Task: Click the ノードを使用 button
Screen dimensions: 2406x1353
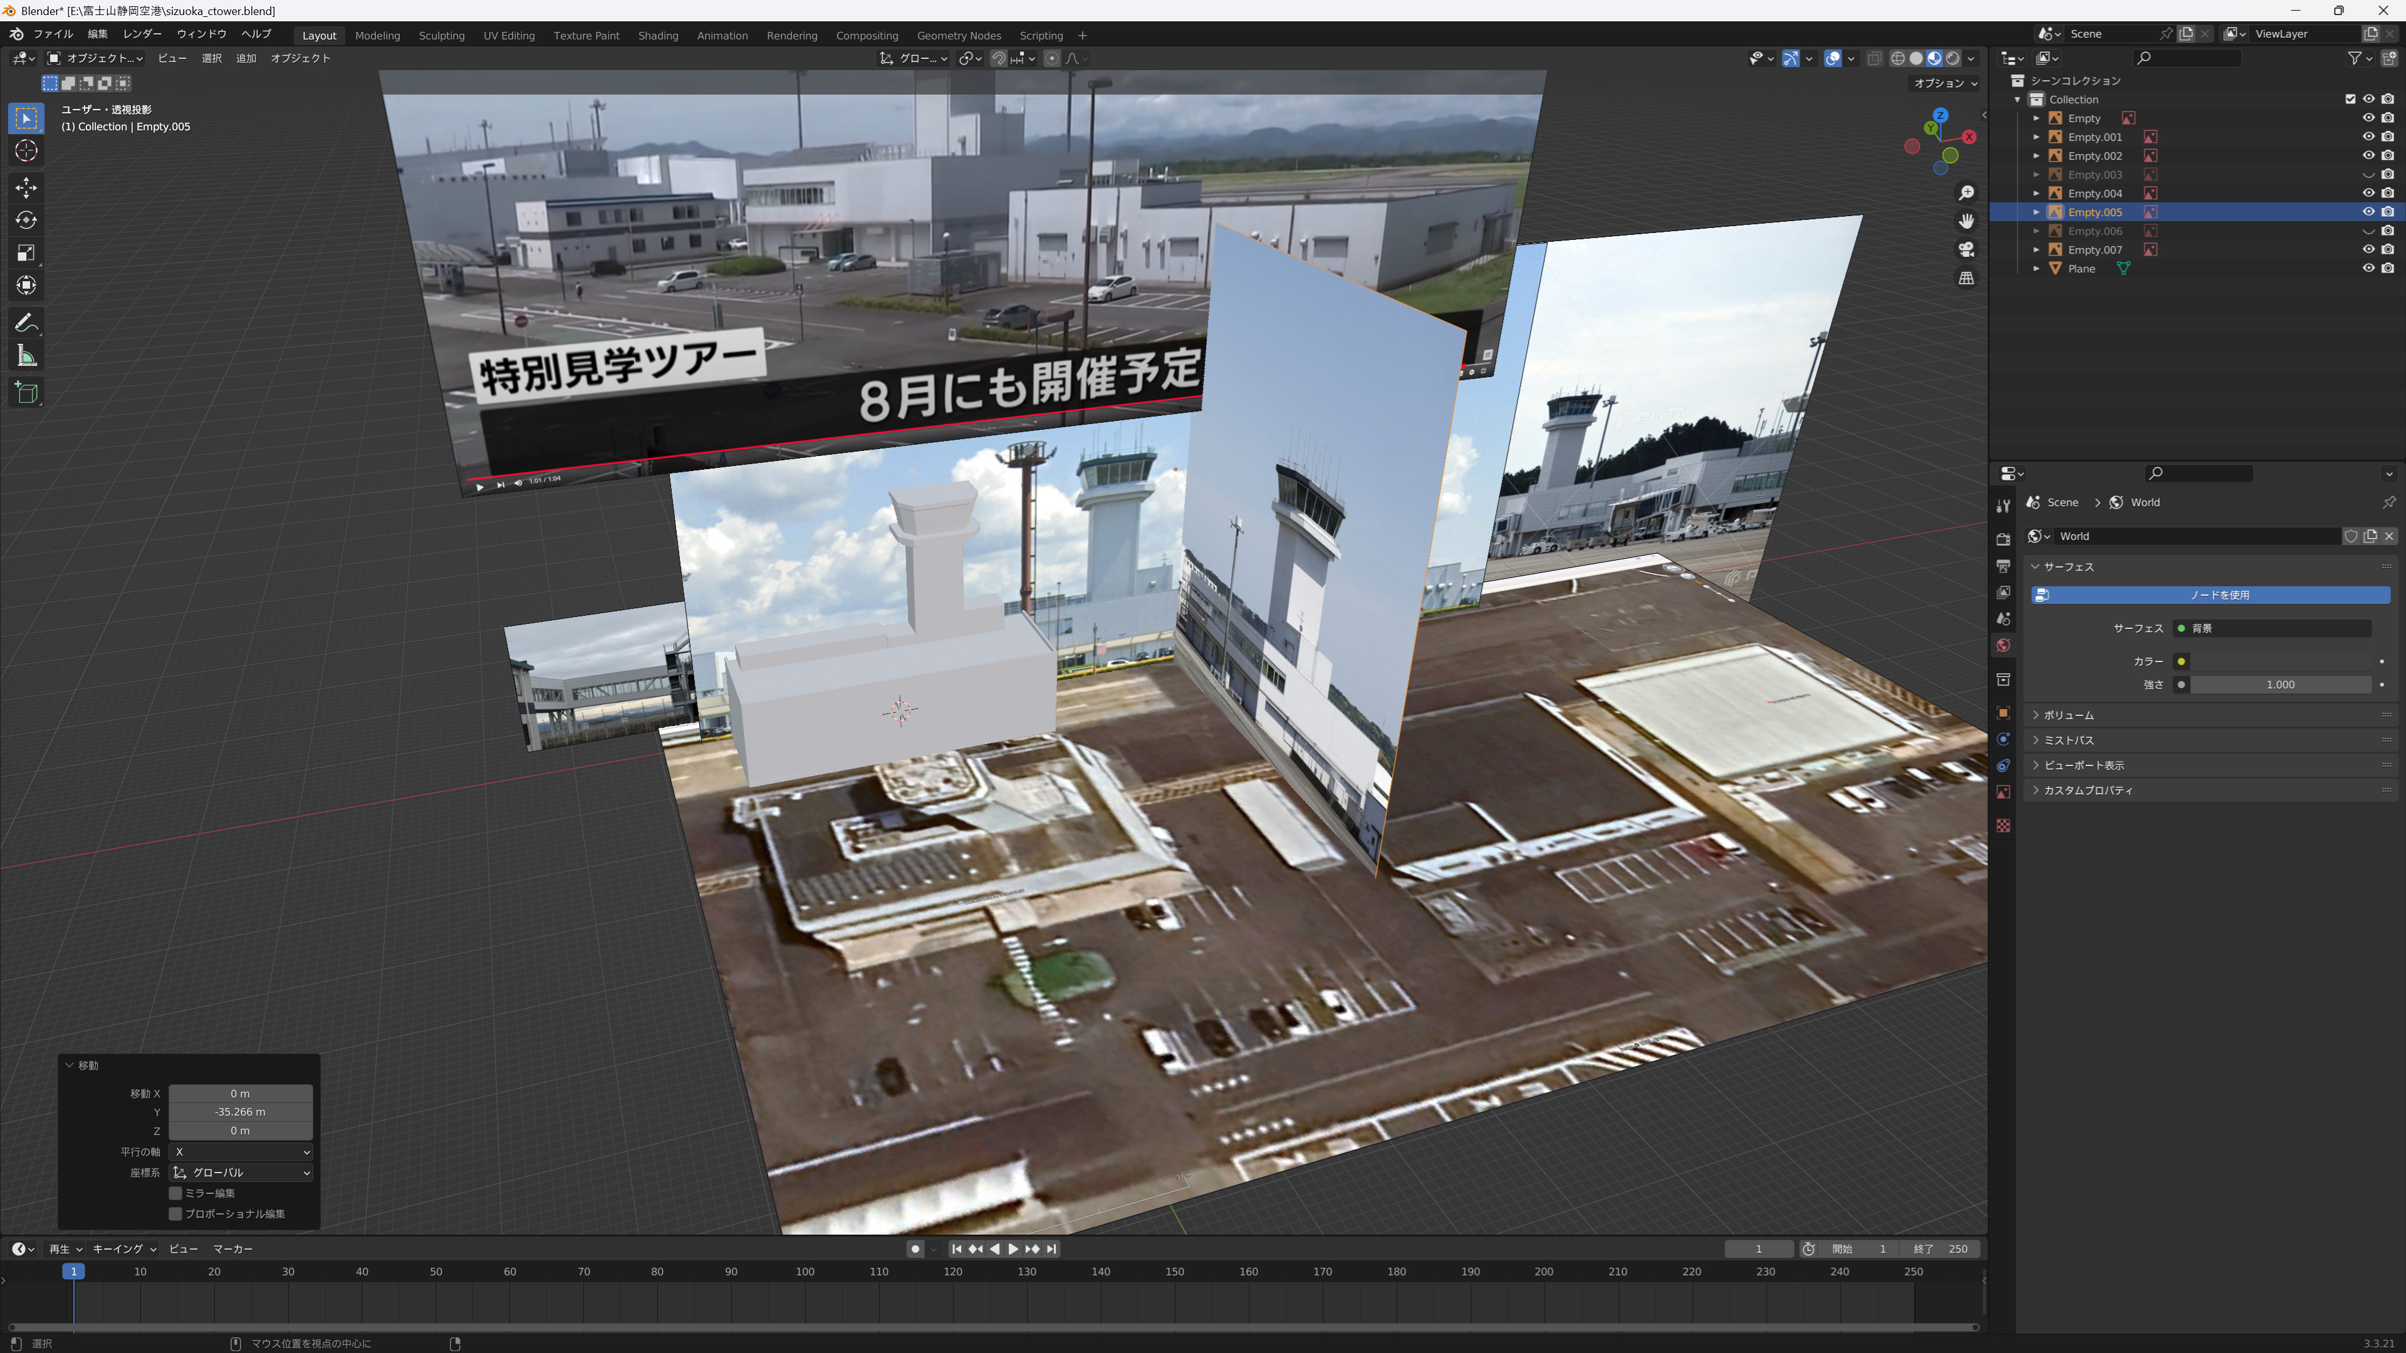Action: click(x=2211, y=595)
